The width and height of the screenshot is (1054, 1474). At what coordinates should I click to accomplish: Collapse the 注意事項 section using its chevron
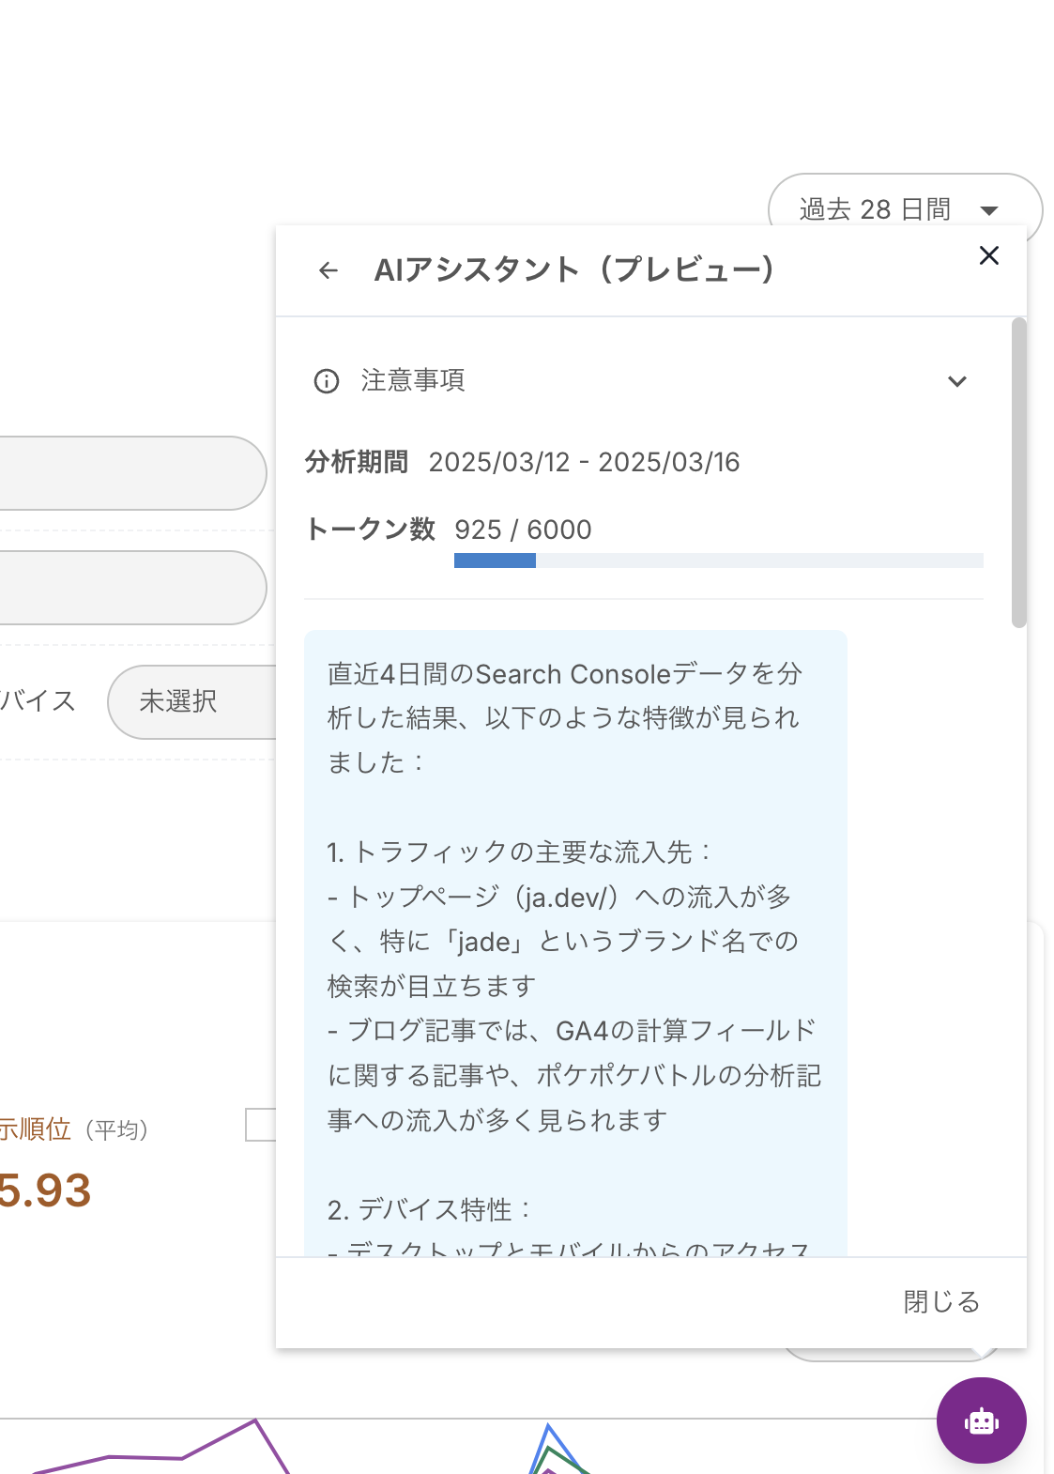coord(958,381)
